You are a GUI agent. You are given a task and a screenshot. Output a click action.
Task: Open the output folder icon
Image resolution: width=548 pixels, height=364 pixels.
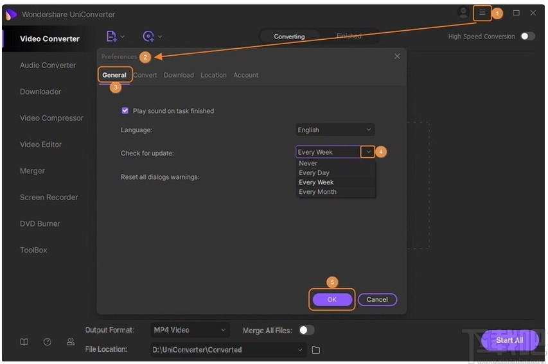[316, 350]
